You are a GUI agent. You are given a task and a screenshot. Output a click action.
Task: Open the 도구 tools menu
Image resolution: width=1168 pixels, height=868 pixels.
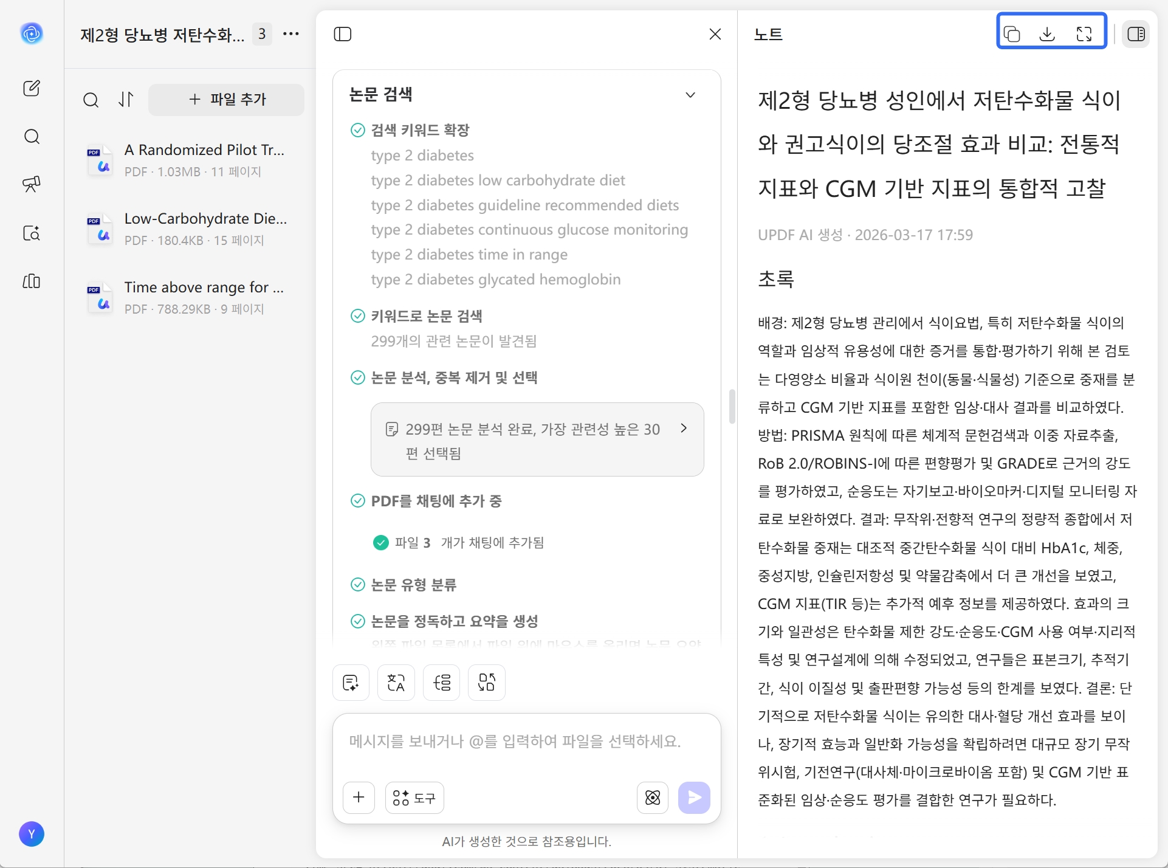pyautogui.click(x=414, y=797)
